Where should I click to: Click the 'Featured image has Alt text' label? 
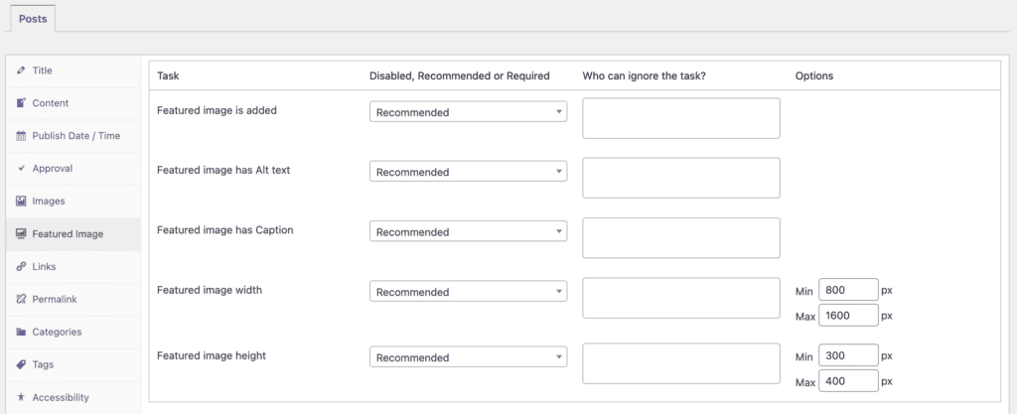223,171
